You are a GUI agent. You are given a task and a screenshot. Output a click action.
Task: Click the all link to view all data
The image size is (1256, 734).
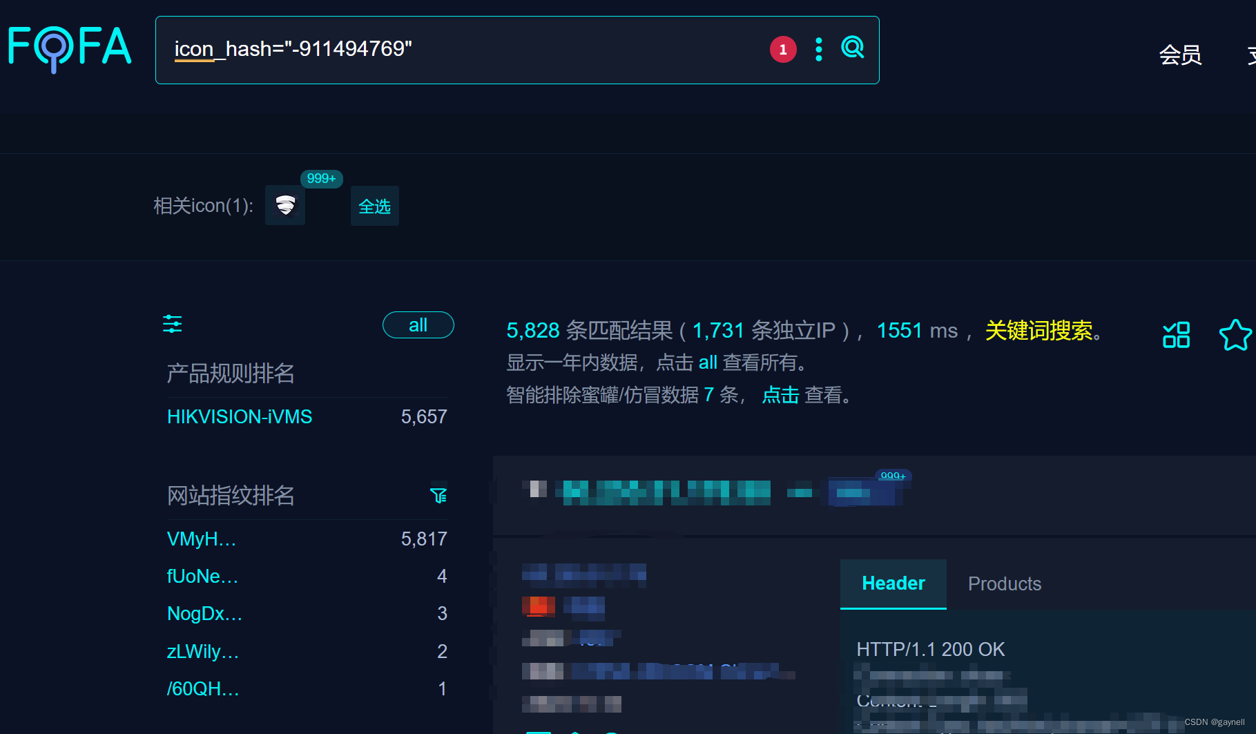708,363
